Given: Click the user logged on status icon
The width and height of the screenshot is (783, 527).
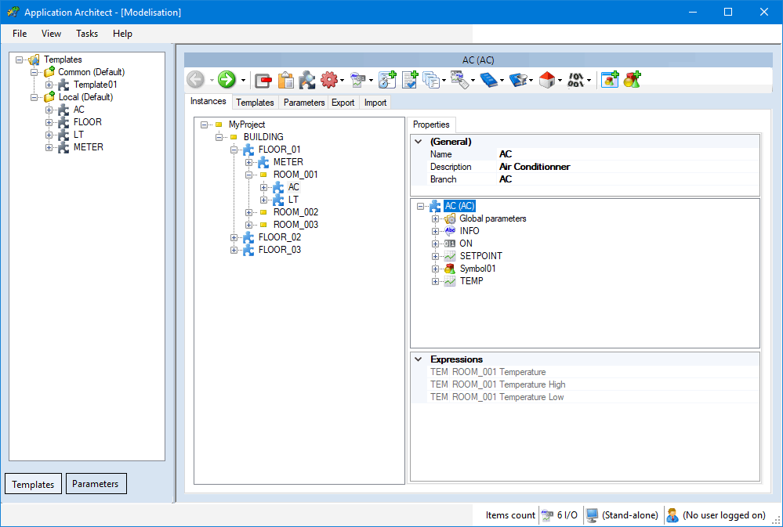Looking at the screenshot, I should [x=672, y=514].
